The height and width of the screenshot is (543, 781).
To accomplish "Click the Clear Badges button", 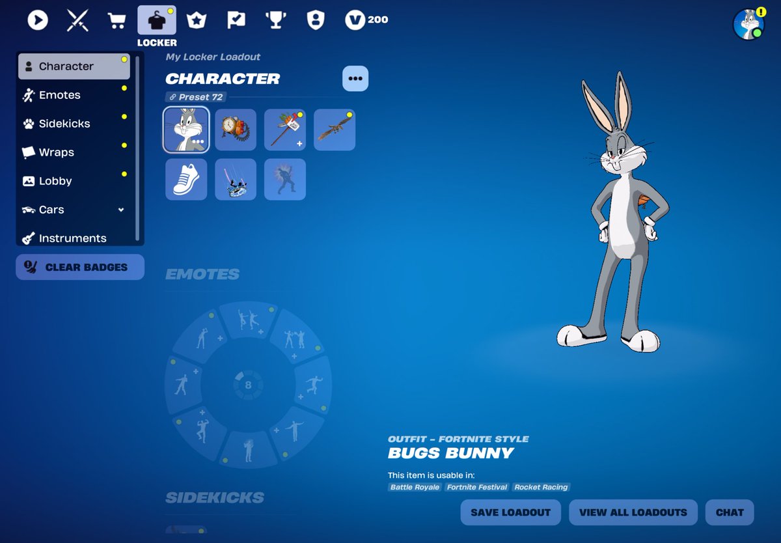I will (80, 267).
